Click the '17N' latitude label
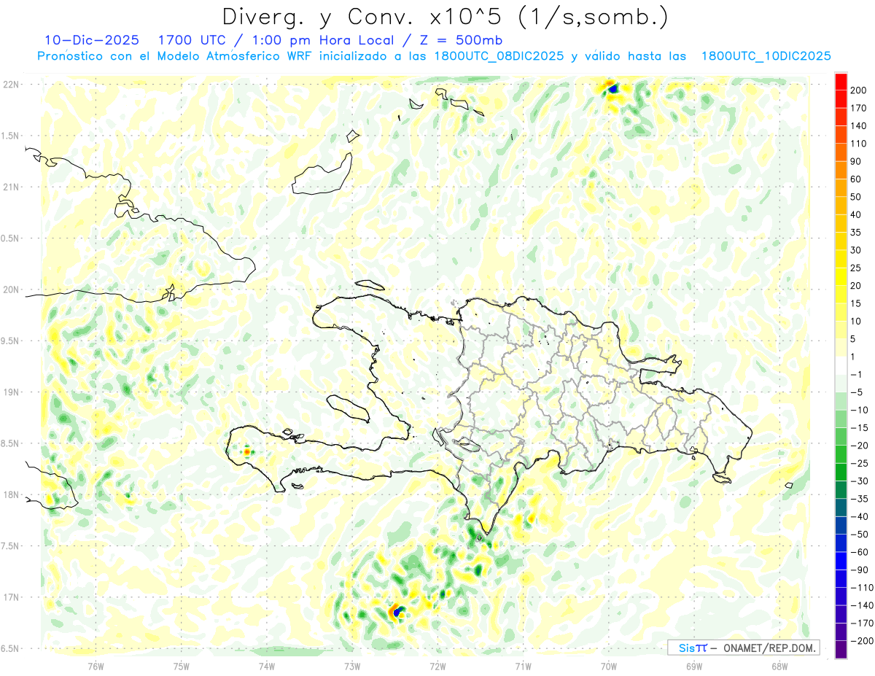 pyautogui.click(x=10, y=597)
